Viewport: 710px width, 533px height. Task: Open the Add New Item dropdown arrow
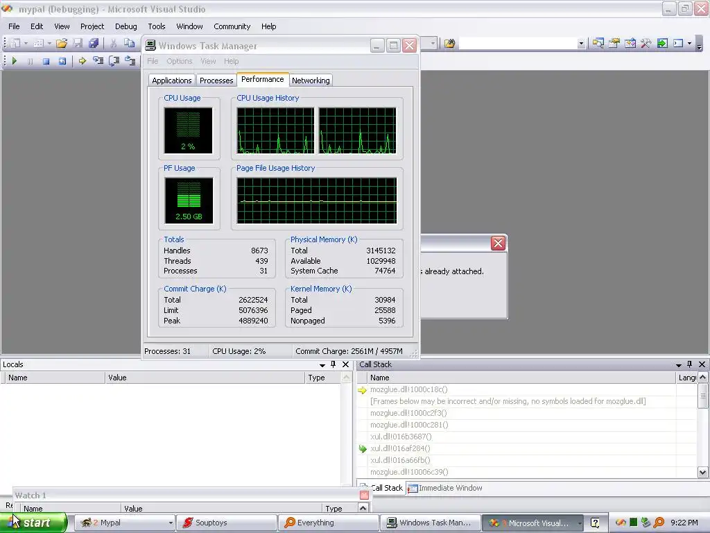pyautogui.click(x=49, y=44)
